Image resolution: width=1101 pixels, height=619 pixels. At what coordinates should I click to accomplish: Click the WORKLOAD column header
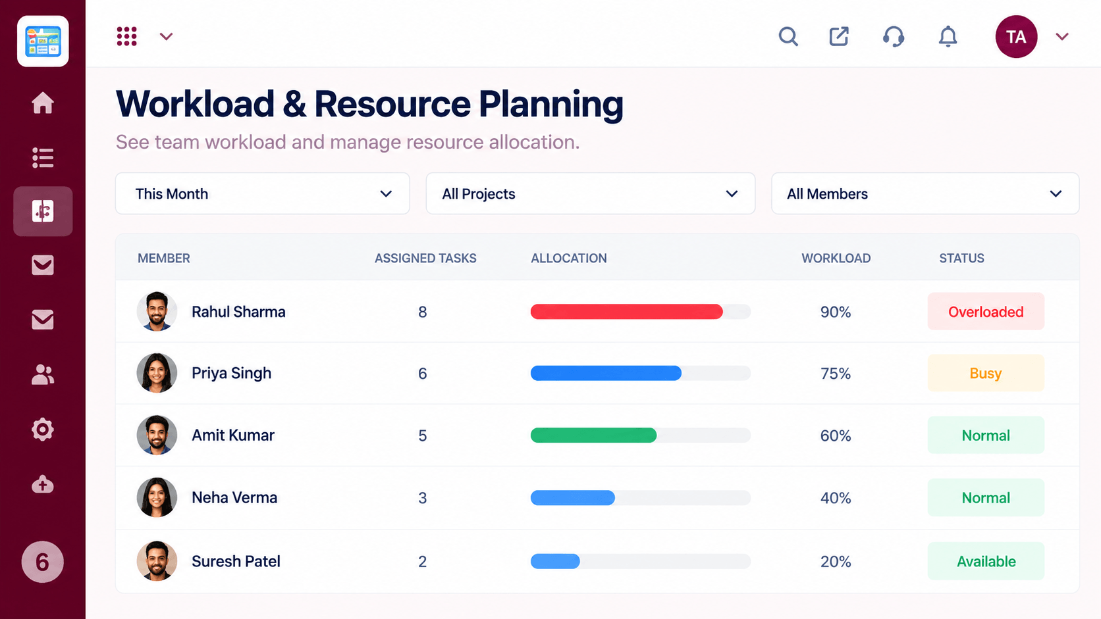(x=836, y=259)
